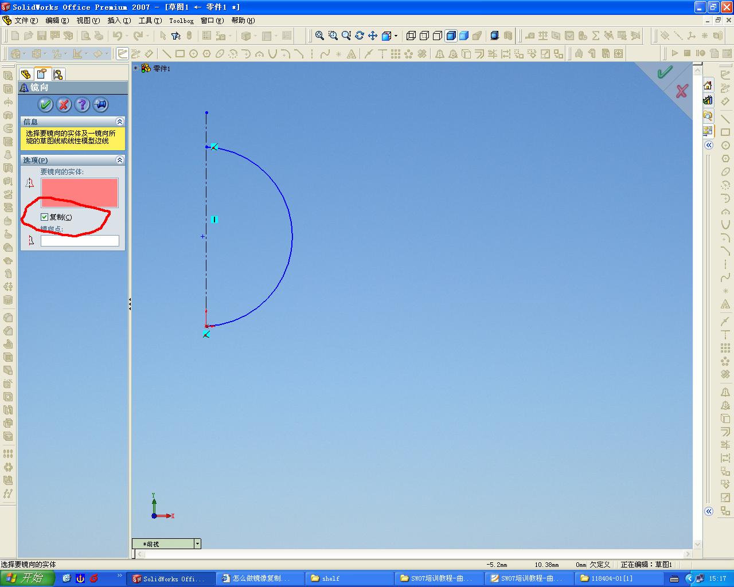Viewport: 734px width, 587px height.
Task: Open the 帮助(H) menu
Action: click(x=243, y=21)
